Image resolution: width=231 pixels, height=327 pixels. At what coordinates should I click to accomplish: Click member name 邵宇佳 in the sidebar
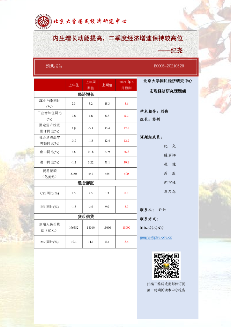(x=170, y=182)
